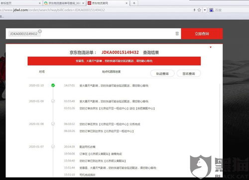Select the 签名查询 button
This screenshot has width=249, height=180.
189,74
